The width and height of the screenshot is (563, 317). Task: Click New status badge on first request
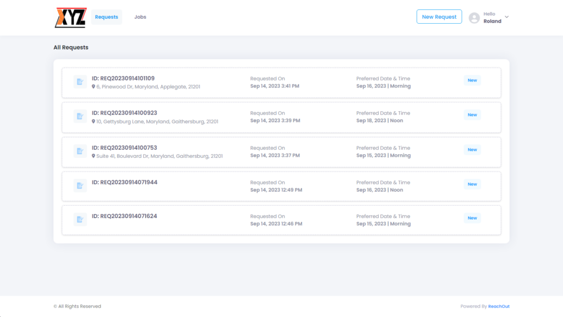(472, 80)
